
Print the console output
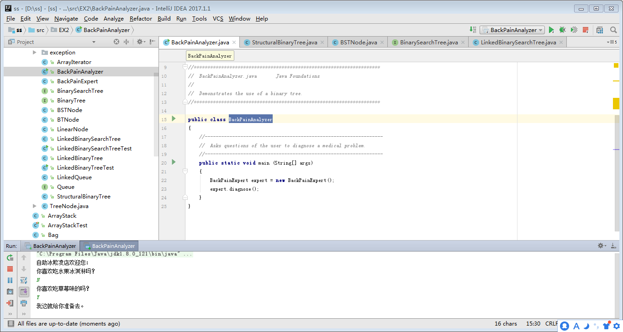[24, 303]
